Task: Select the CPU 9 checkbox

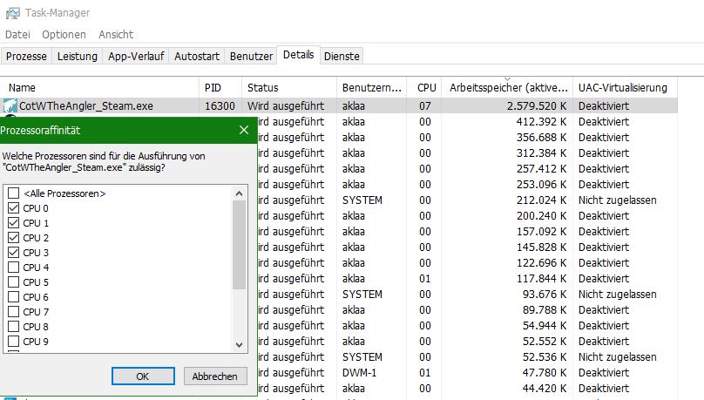Action: (x=13, y=342)
